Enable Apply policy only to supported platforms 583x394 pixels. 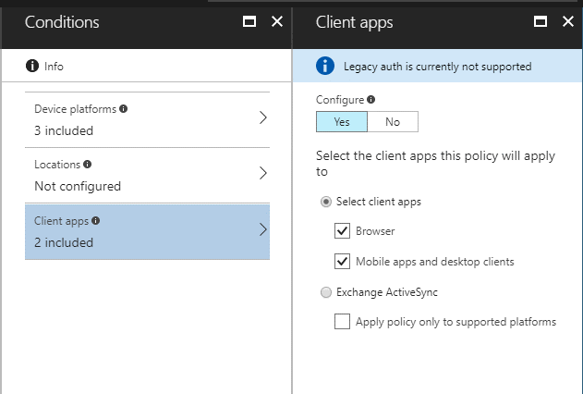[343, 322]
